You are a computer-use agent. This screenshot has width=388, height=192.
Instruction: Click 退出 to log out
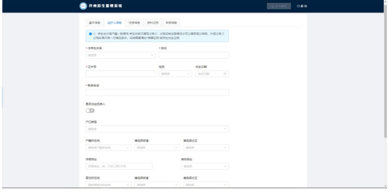302,6
